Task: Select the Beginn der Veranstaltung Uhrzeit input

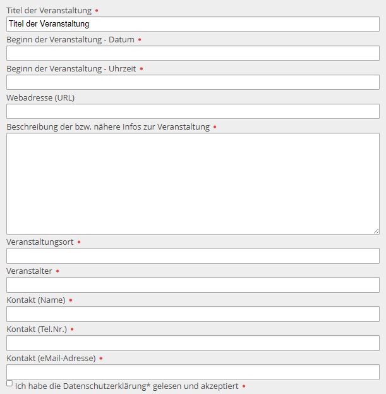Action: (193, 82)
